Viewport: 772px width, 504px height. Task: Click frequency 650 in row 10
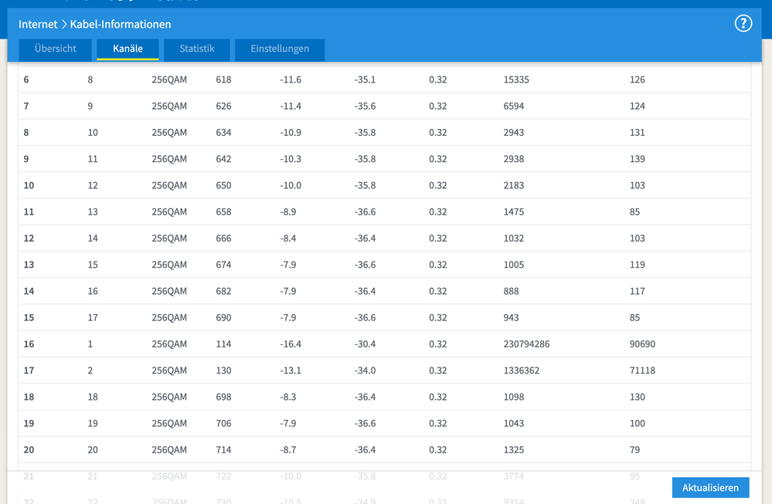pyautogui.click(x=223, y=185)
